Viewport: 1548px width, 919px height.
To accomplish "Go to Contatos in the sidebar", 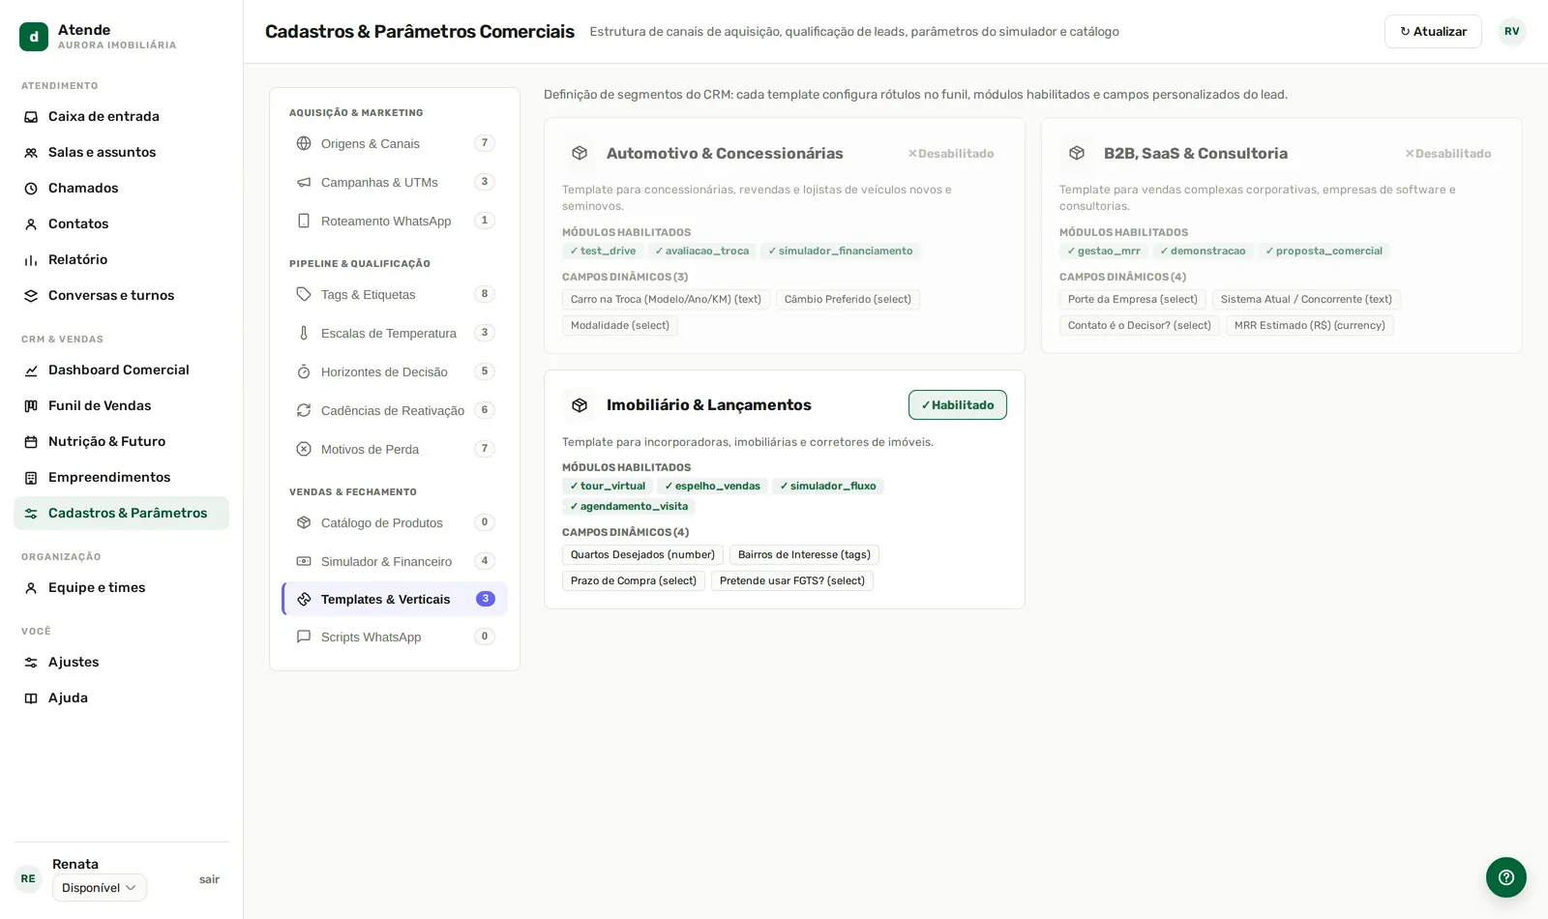I will tap(121, 224).
